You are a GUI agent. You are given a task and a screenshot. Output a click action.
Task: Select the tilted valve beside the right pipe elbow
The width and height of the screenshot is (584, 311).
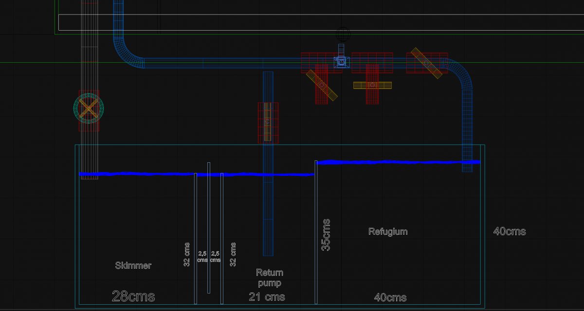pos(426,63)
